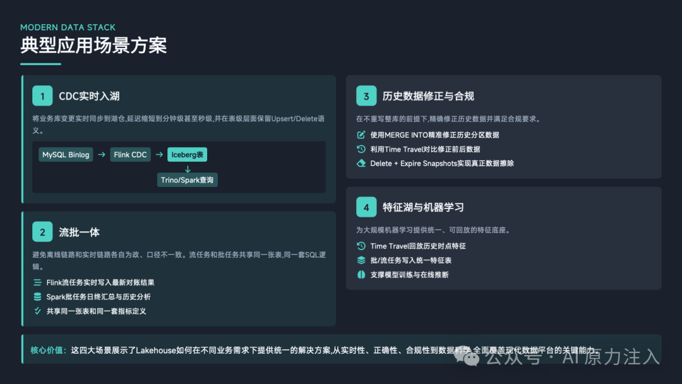This screenshot has height=384, width=682.
Task: Click the heading 历史数据修正与合规
Action: [428, 96]
